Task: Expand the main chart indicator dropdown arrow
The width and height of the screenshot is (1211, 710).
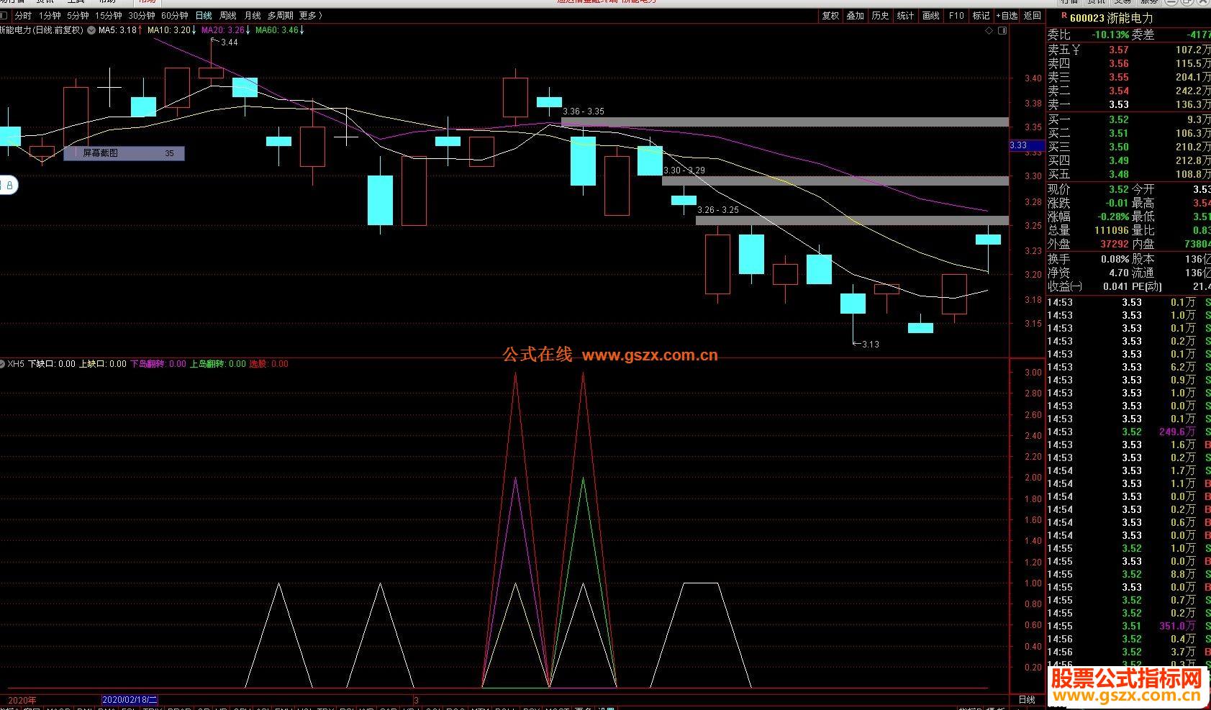Action: click(91, 30)
